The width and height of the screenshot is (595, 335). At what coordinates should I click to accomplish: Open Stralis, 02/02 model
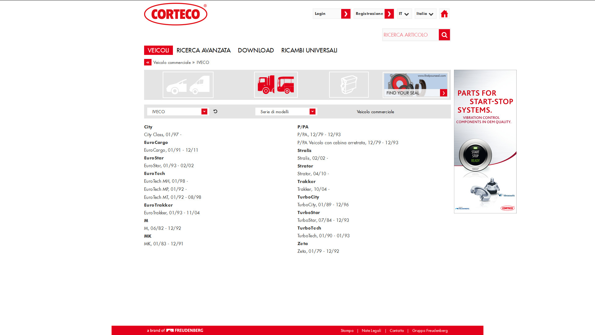(313, 158)
